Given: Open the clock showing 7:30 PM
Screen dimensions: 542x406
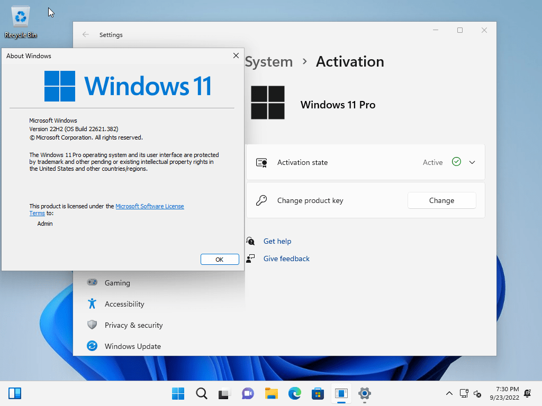Looking at the screenshot, I should click(x=504, y=393).
